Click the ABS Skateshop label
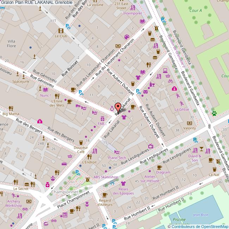The image size is (229, 229). [x=105, y=177]
